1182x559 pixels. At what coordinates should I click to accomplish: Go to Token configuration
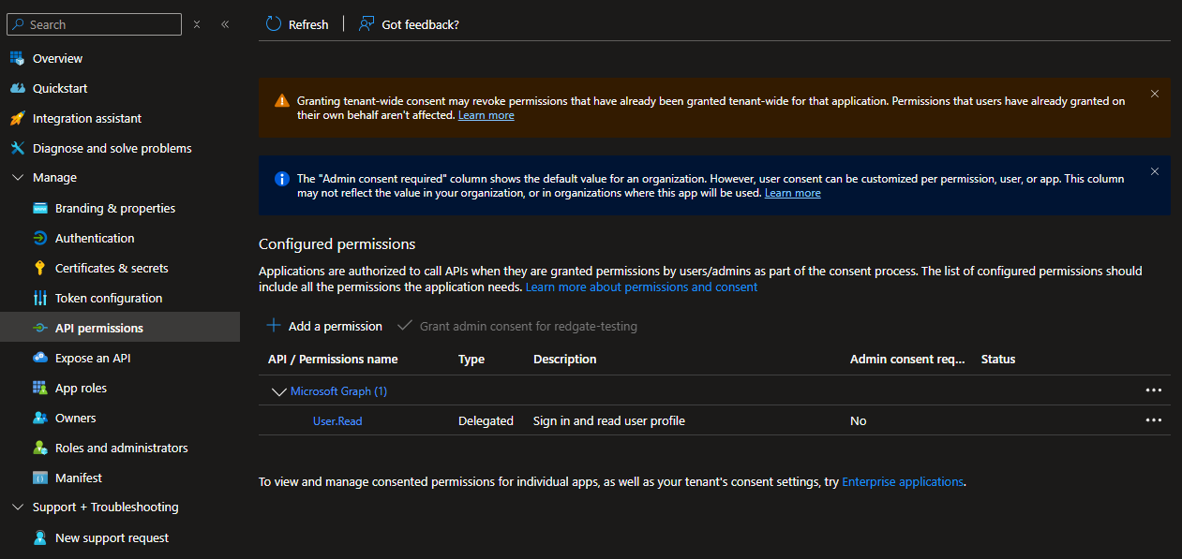[109, 298]
